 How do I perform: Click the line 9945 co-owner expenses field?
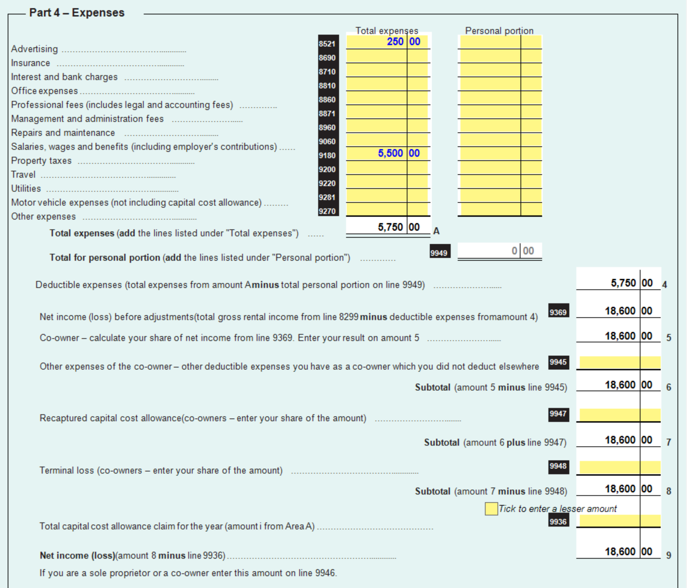click(x=620, y=363)
